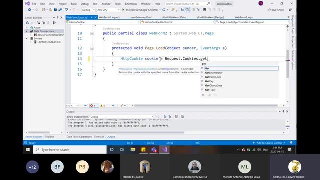Screen dimensions: 320x180
Task: Open the Any CPU platform dropdown
Action: (108, 10)
